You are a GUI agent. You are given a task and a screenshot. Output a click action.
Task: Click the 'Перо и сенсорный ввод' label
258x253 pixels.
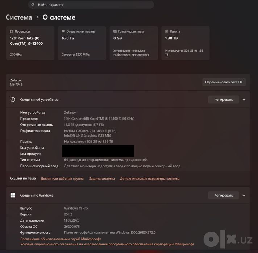39,166
